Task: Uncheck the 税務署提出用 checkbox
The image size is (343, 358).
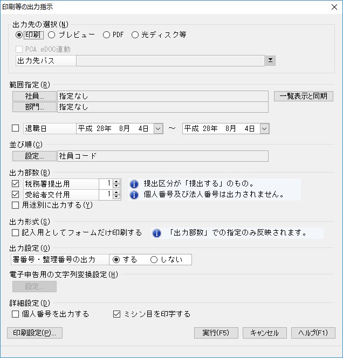Action: pos(15,184)
